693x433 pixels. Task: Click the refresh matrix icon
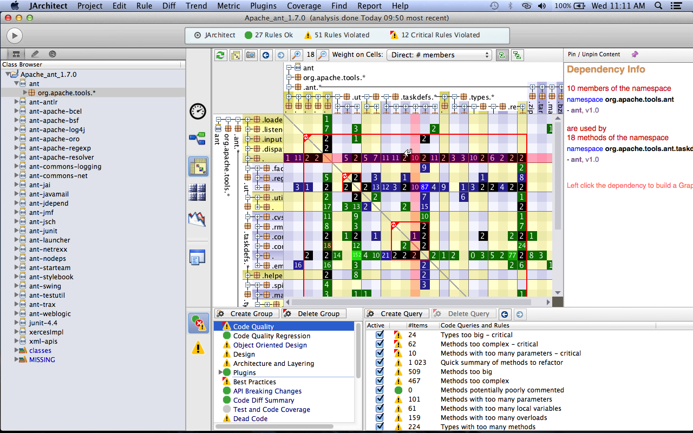(220, 55)
